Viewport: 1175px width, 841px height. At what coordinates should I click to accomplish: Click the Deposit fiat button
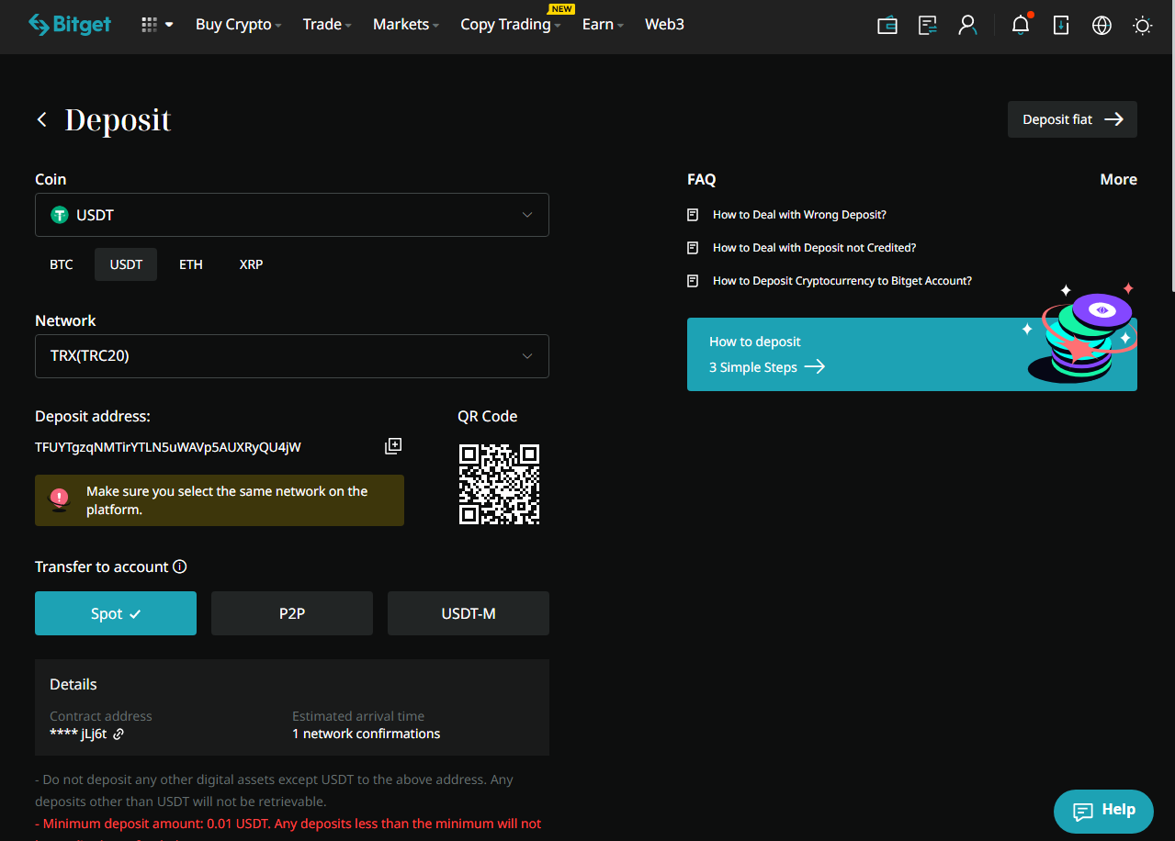pos(1072,119)
